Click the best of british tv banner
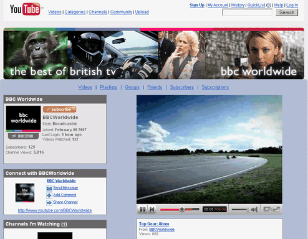 pos(154,54)
